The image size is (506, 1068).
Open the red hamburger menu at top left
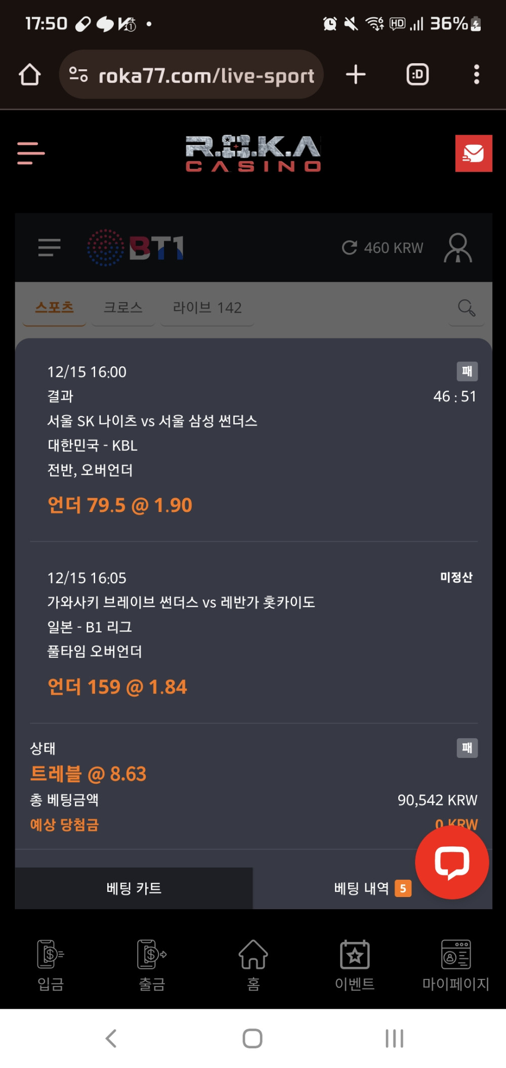point(31,153)
